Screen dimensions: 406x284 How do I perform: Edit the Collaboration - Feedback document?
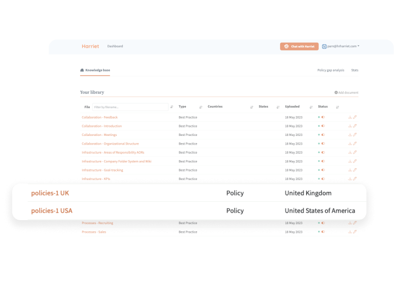point(355,117)
